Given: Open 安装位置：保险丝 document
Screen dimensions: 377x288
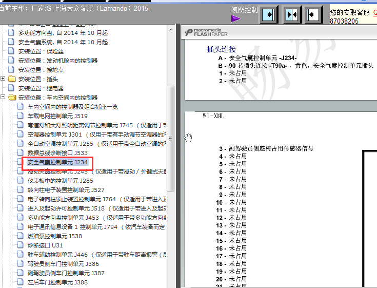Looking at the screenshot, I should click(41, 51).
